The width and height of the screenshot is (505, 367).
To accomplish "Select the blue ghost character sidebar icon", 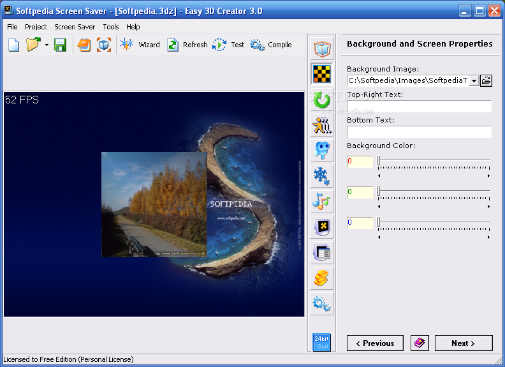I will coord(322,150).
